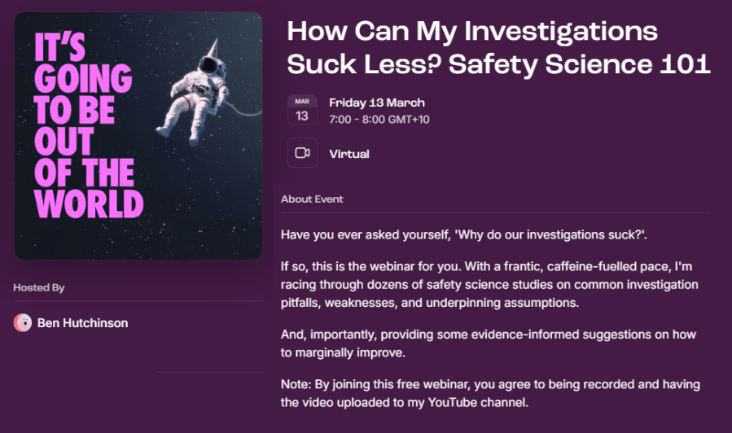This screenshot has width=732, height=433.
Task: Click the "Hosted By" section label
Action: click(x=39, y=287)
